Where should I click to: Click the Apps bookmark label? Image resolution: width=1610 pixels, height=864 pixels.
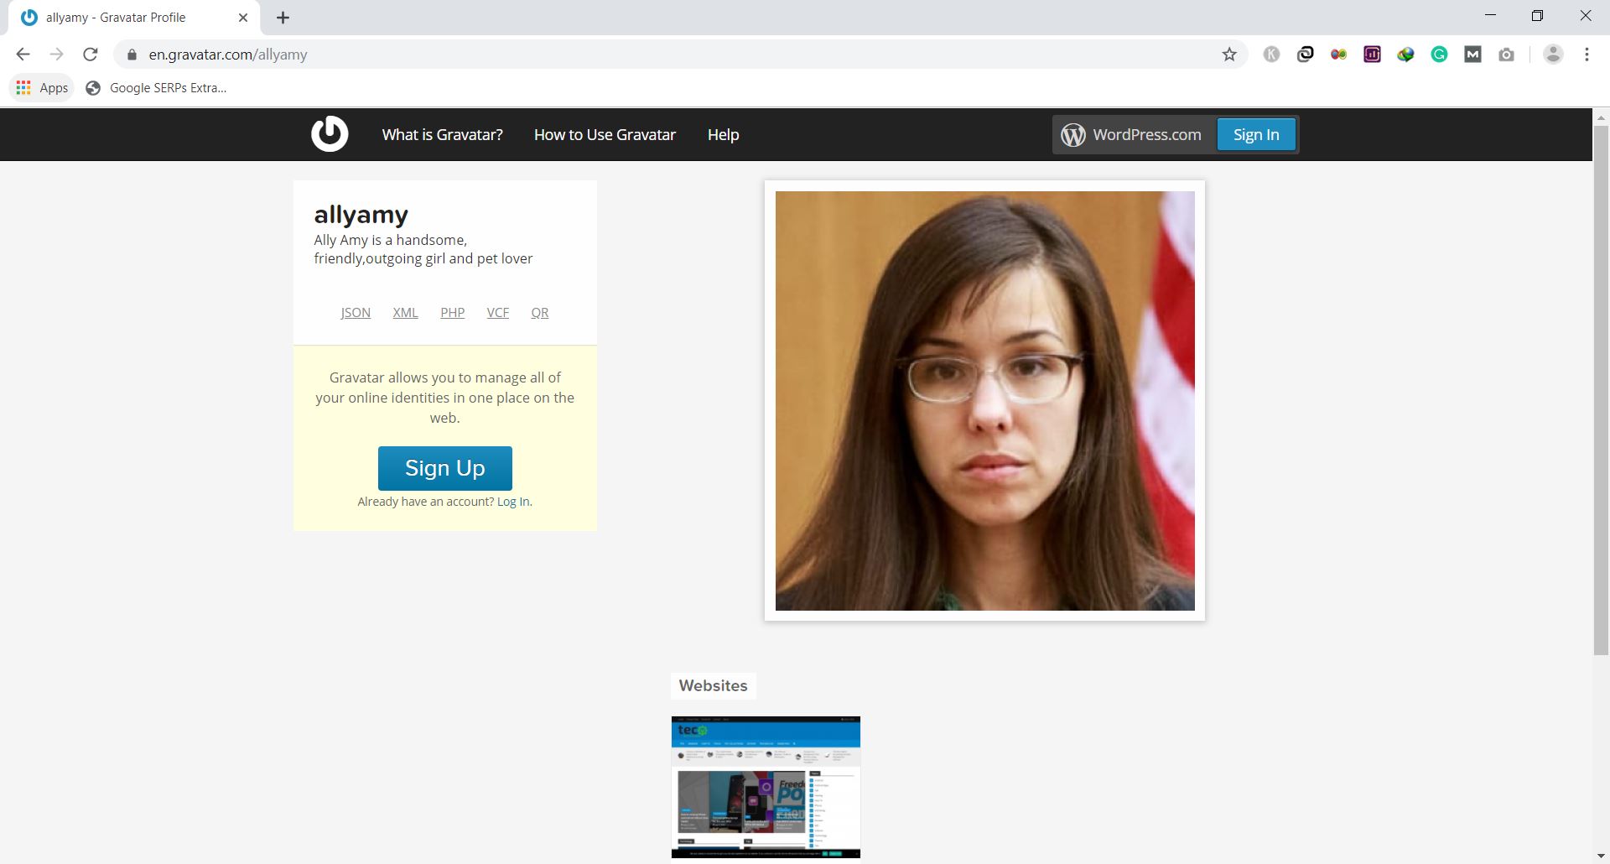[54, 87]
